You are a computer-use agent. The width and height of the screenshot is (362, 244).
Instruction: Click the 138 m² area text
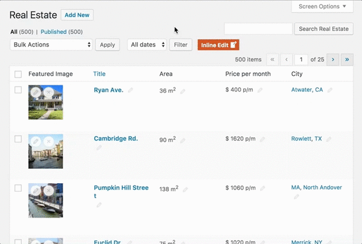(169, 189)
